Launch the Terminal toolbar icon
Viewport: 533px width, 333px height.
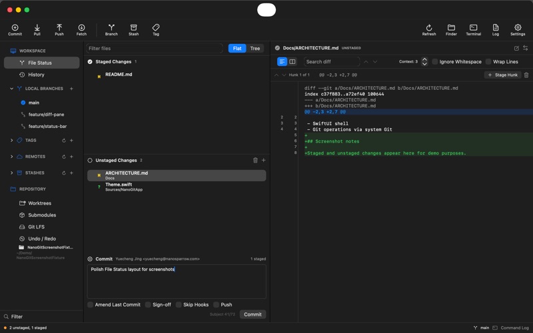pyautogui.click(x=473, y=29)
